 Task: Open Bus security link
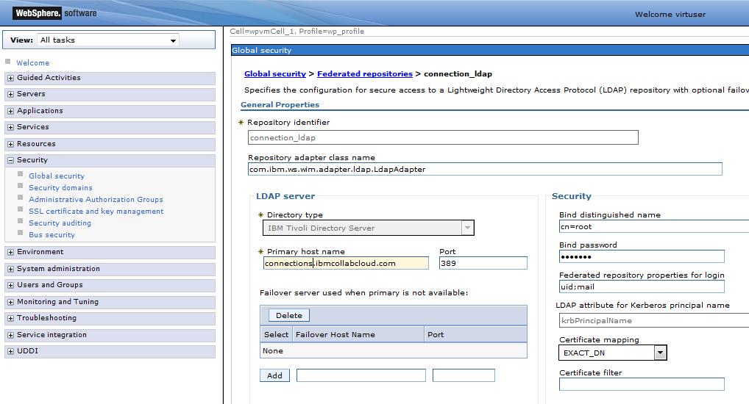(x=52, y=235)
